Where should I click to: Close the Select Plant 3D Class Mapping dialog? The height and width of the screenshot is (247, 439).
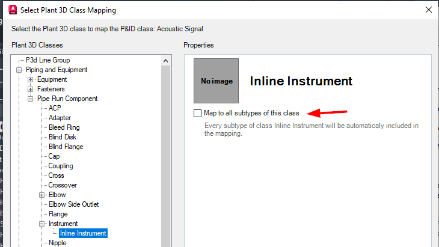pyautogui.click(x=428, y=10)
